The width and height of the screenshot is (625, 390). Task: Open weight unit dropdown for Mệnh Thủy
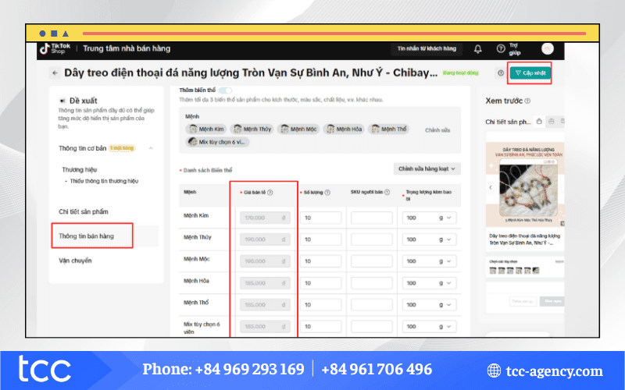pos(445,239)
